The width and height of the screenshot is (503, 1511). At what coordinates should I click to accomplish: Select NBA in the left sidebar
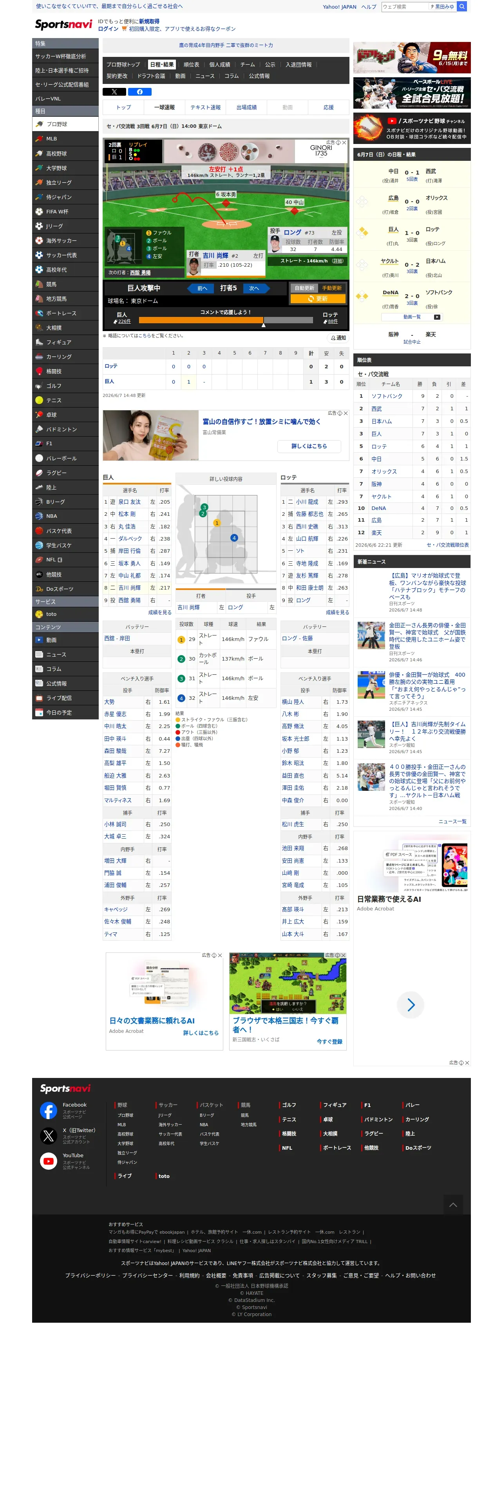pyautogui.click(x=65, y=516)
